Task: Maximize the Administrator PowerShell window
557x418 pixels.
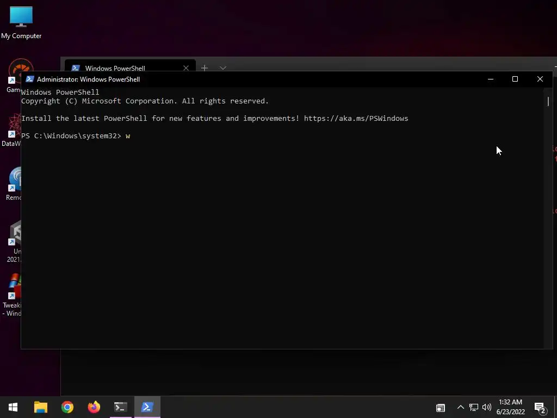Action: coord(515,79)
